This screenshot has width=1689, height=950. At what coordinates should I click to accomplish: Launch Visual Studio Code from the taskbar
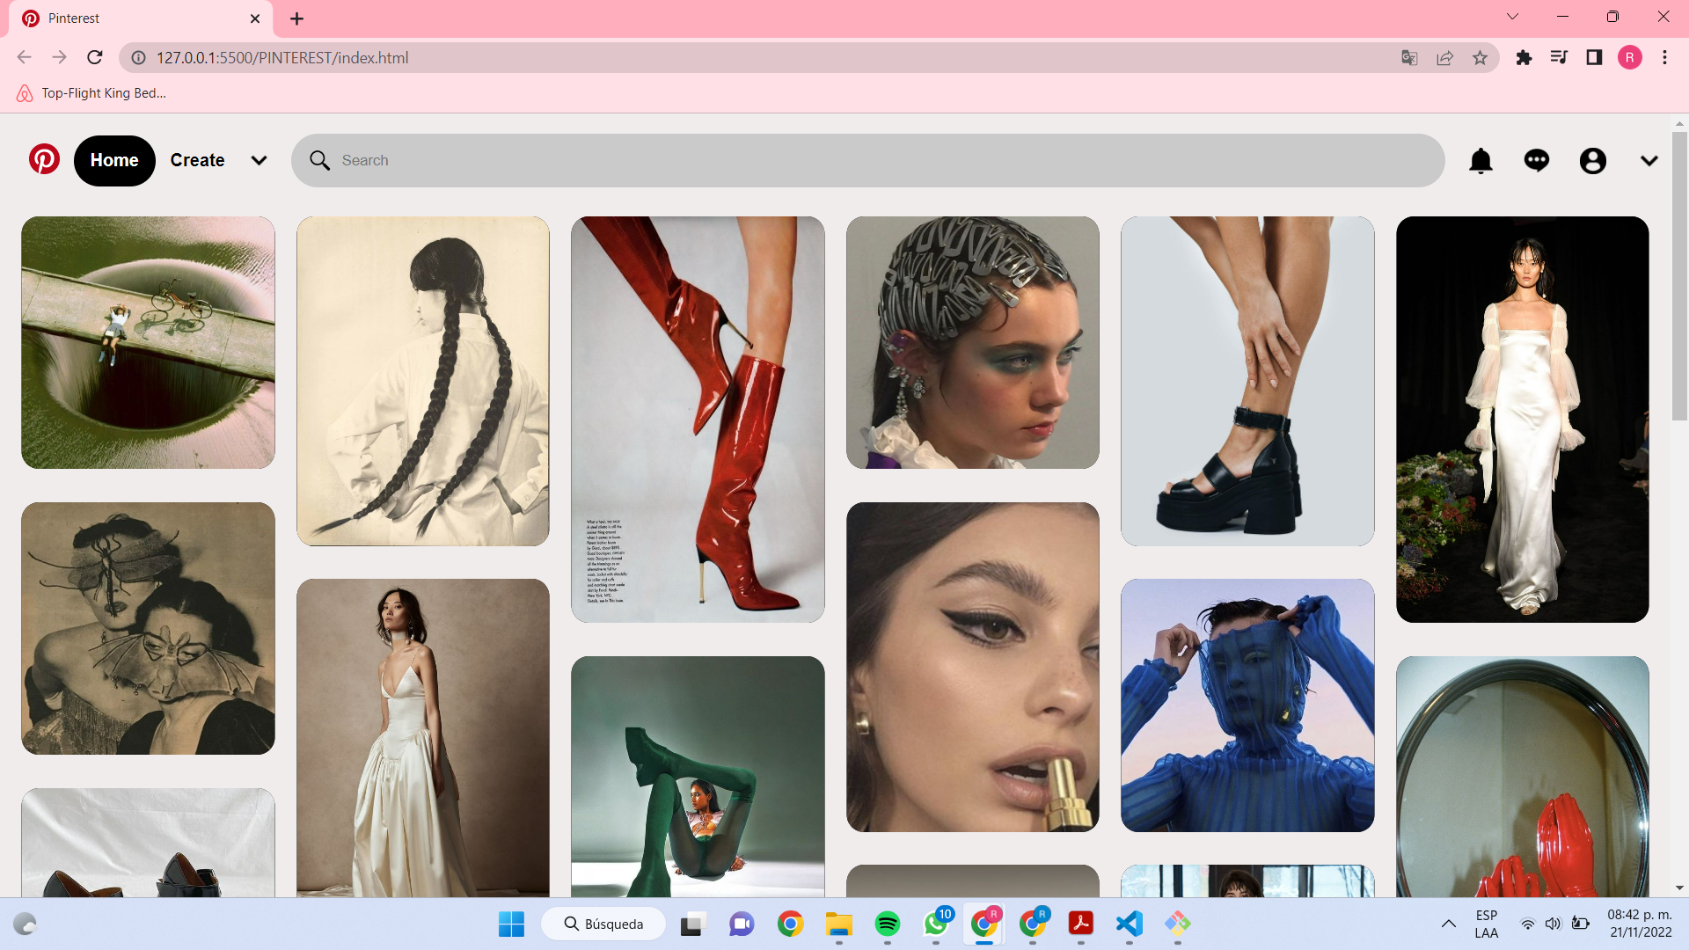(1130, 924)
